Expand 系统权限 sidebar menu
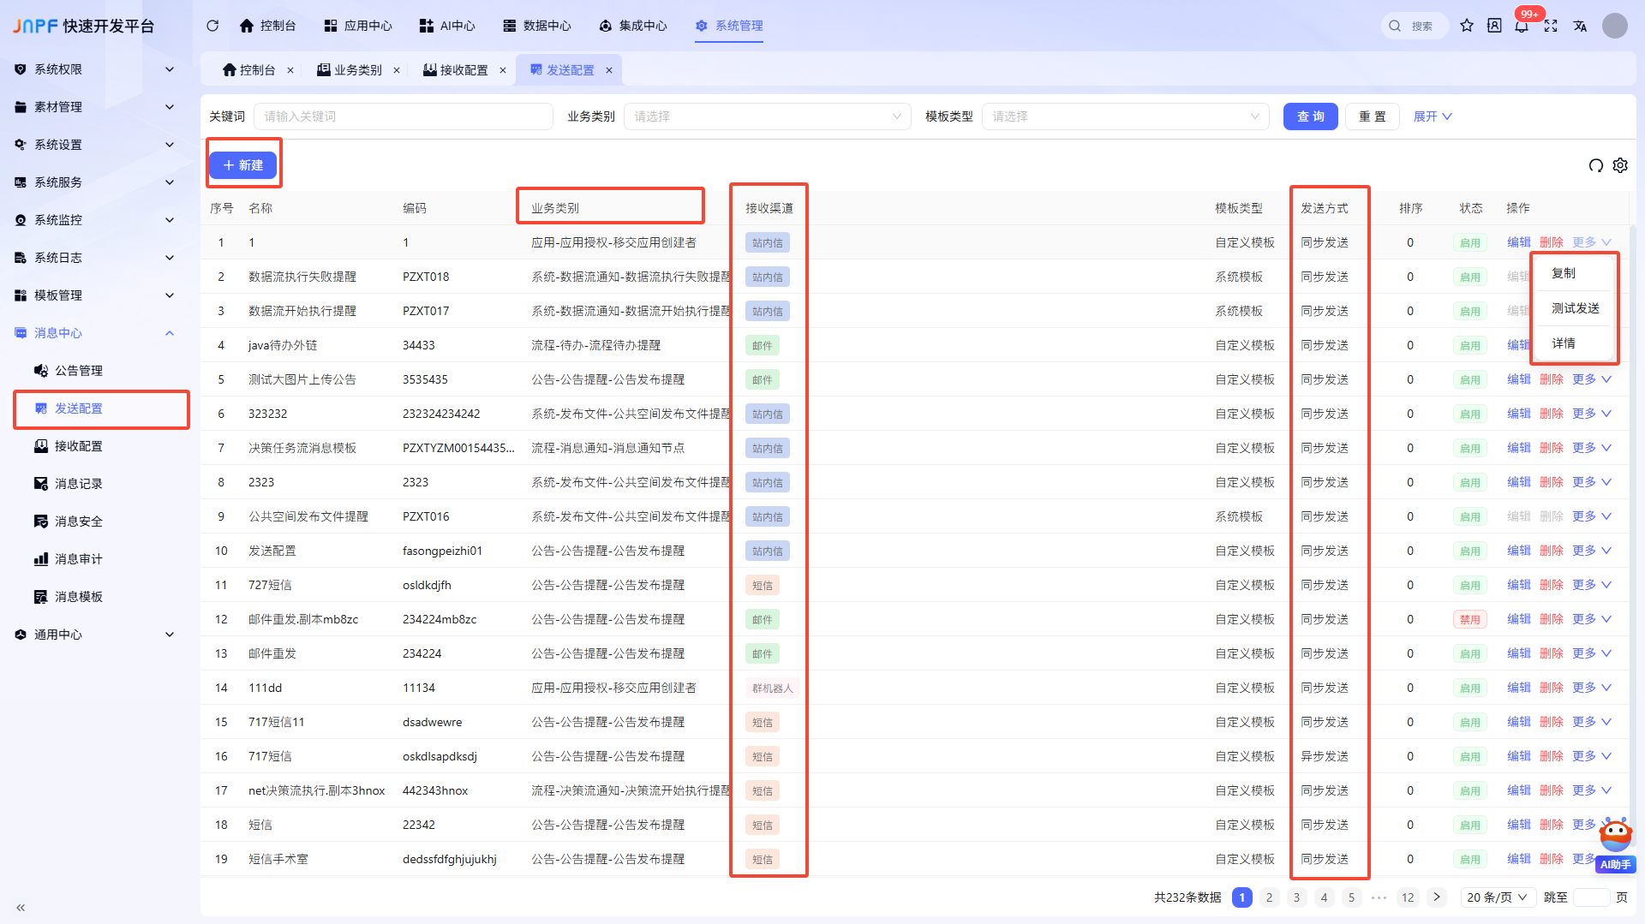This screenshot has width=1645, height=924. pyautogui.click(x=96, y=69)
